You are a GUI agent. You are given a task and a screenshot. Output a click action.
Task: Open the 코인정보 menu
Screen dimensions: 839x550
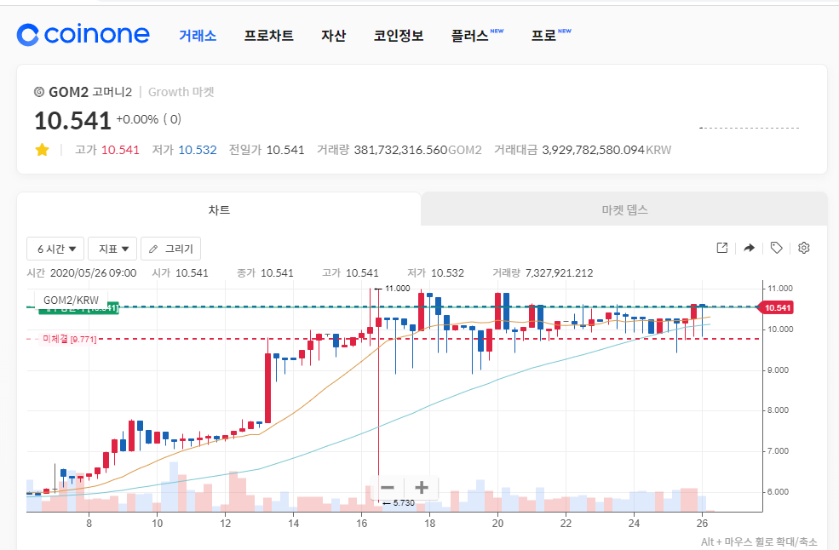(399, 36)
